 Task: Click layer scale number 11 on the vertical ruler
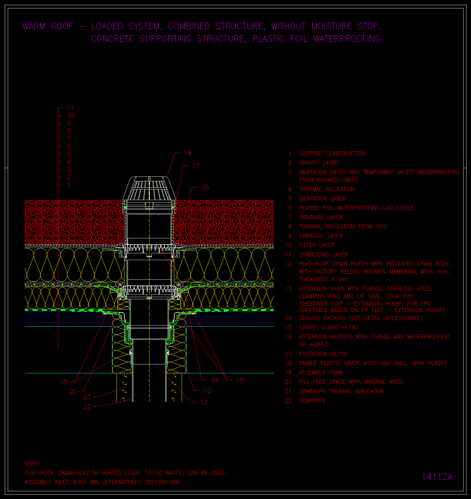pos(71,108)
